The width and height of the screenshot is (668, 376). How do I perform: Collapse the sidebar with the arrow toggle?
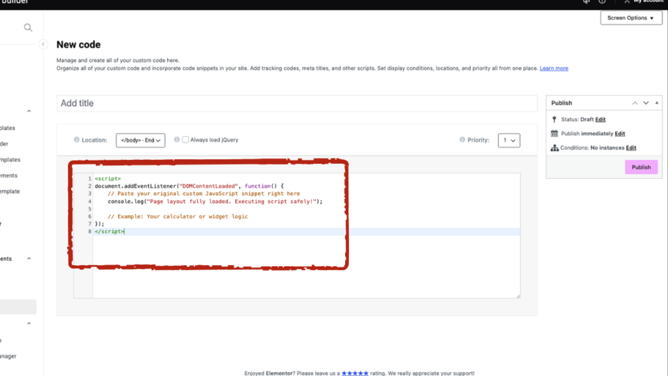[43, 44]
